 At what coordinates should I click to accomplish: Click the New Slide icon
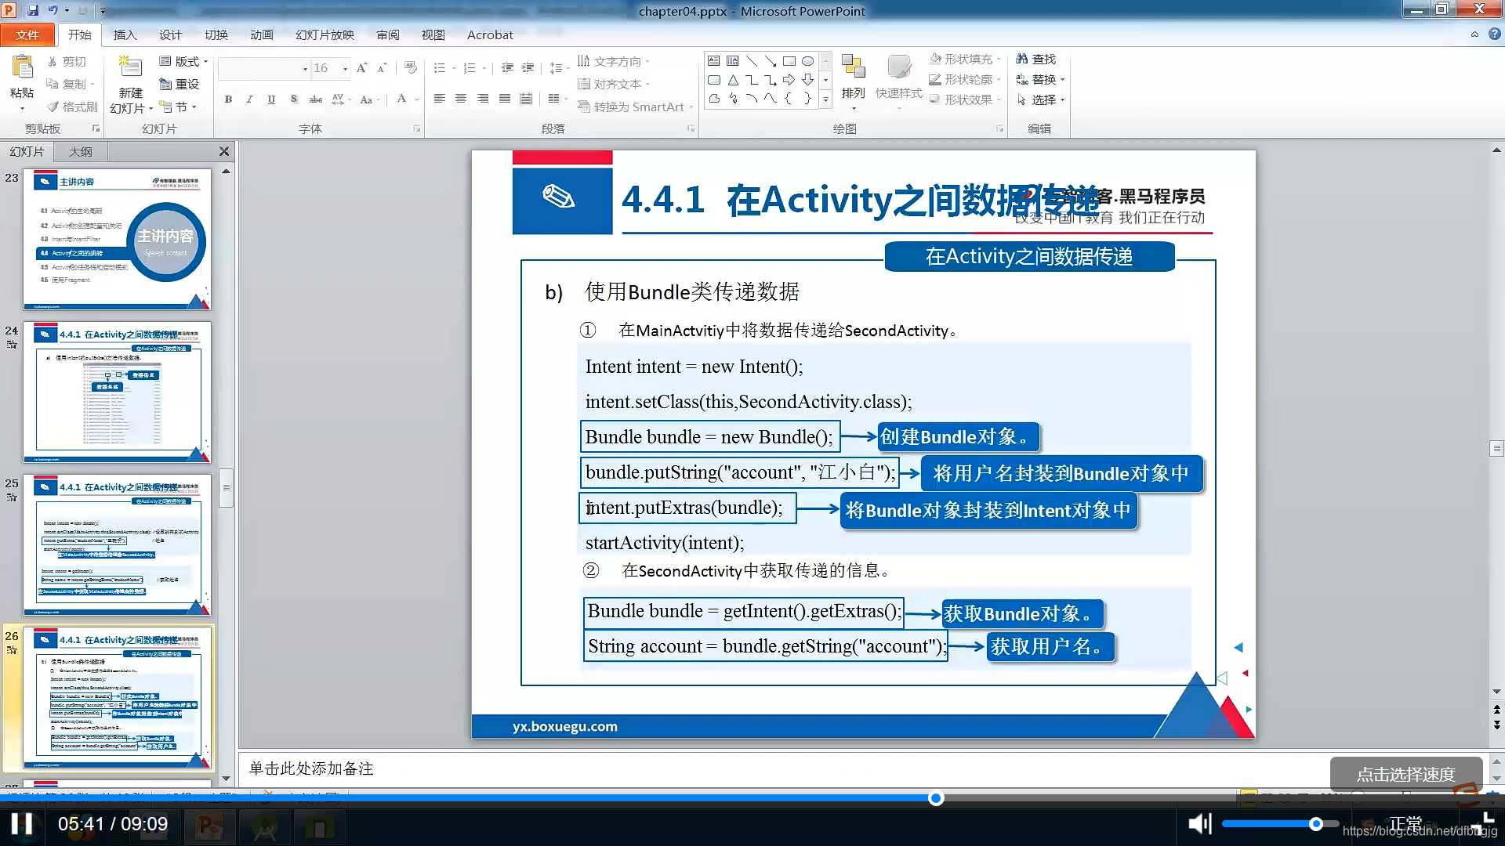[130, 69]
